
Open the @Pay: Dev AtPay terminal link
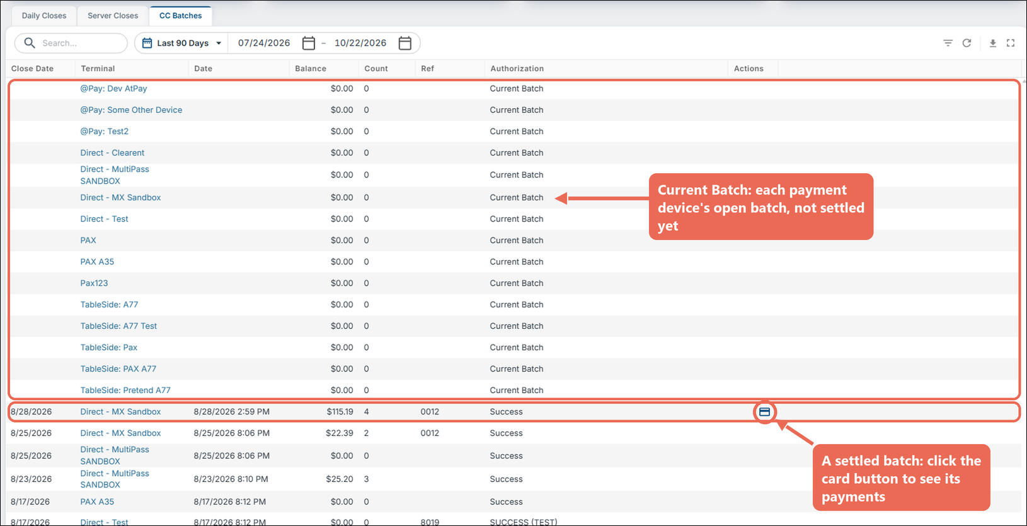click(x=113, y=89)
